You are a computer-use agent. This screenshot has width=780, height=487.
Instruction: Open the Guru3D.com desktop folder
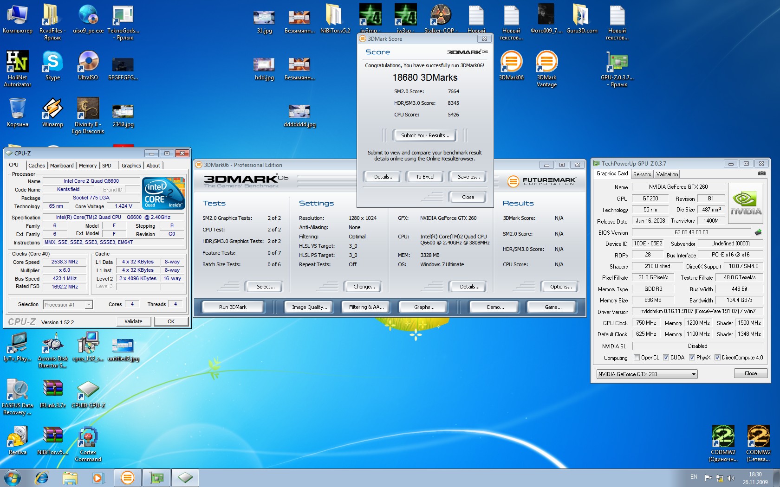click(582, 19)
